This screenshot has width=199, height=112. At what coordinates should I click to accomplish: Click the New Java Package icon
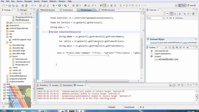click(73, 6)
